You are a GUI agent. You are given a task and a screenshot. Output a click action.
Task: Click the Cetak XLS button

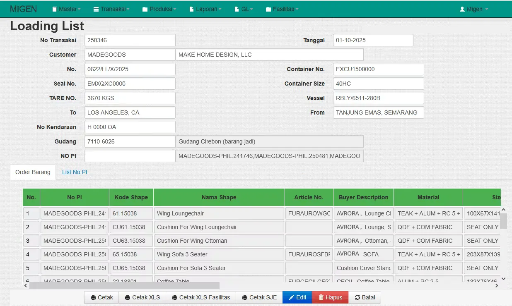(142, 297)
